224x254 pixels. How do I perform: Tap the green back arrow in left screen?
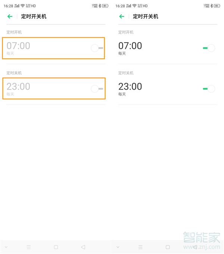pyautogui.click(x=10, y=16)
